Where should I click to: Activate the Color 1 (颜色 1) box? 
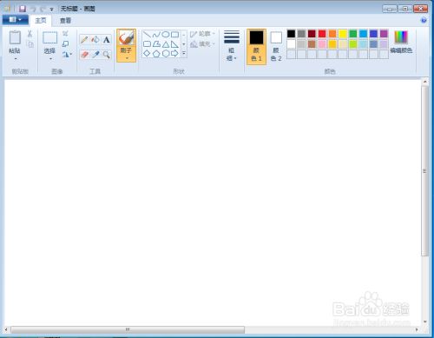(x=256, y=46)
